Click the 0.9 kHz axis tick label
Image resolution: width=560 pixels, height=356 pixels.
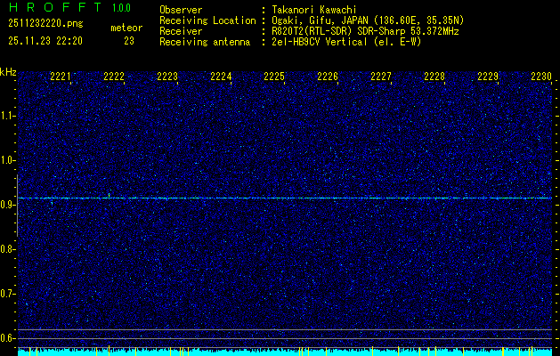(8, 205)
